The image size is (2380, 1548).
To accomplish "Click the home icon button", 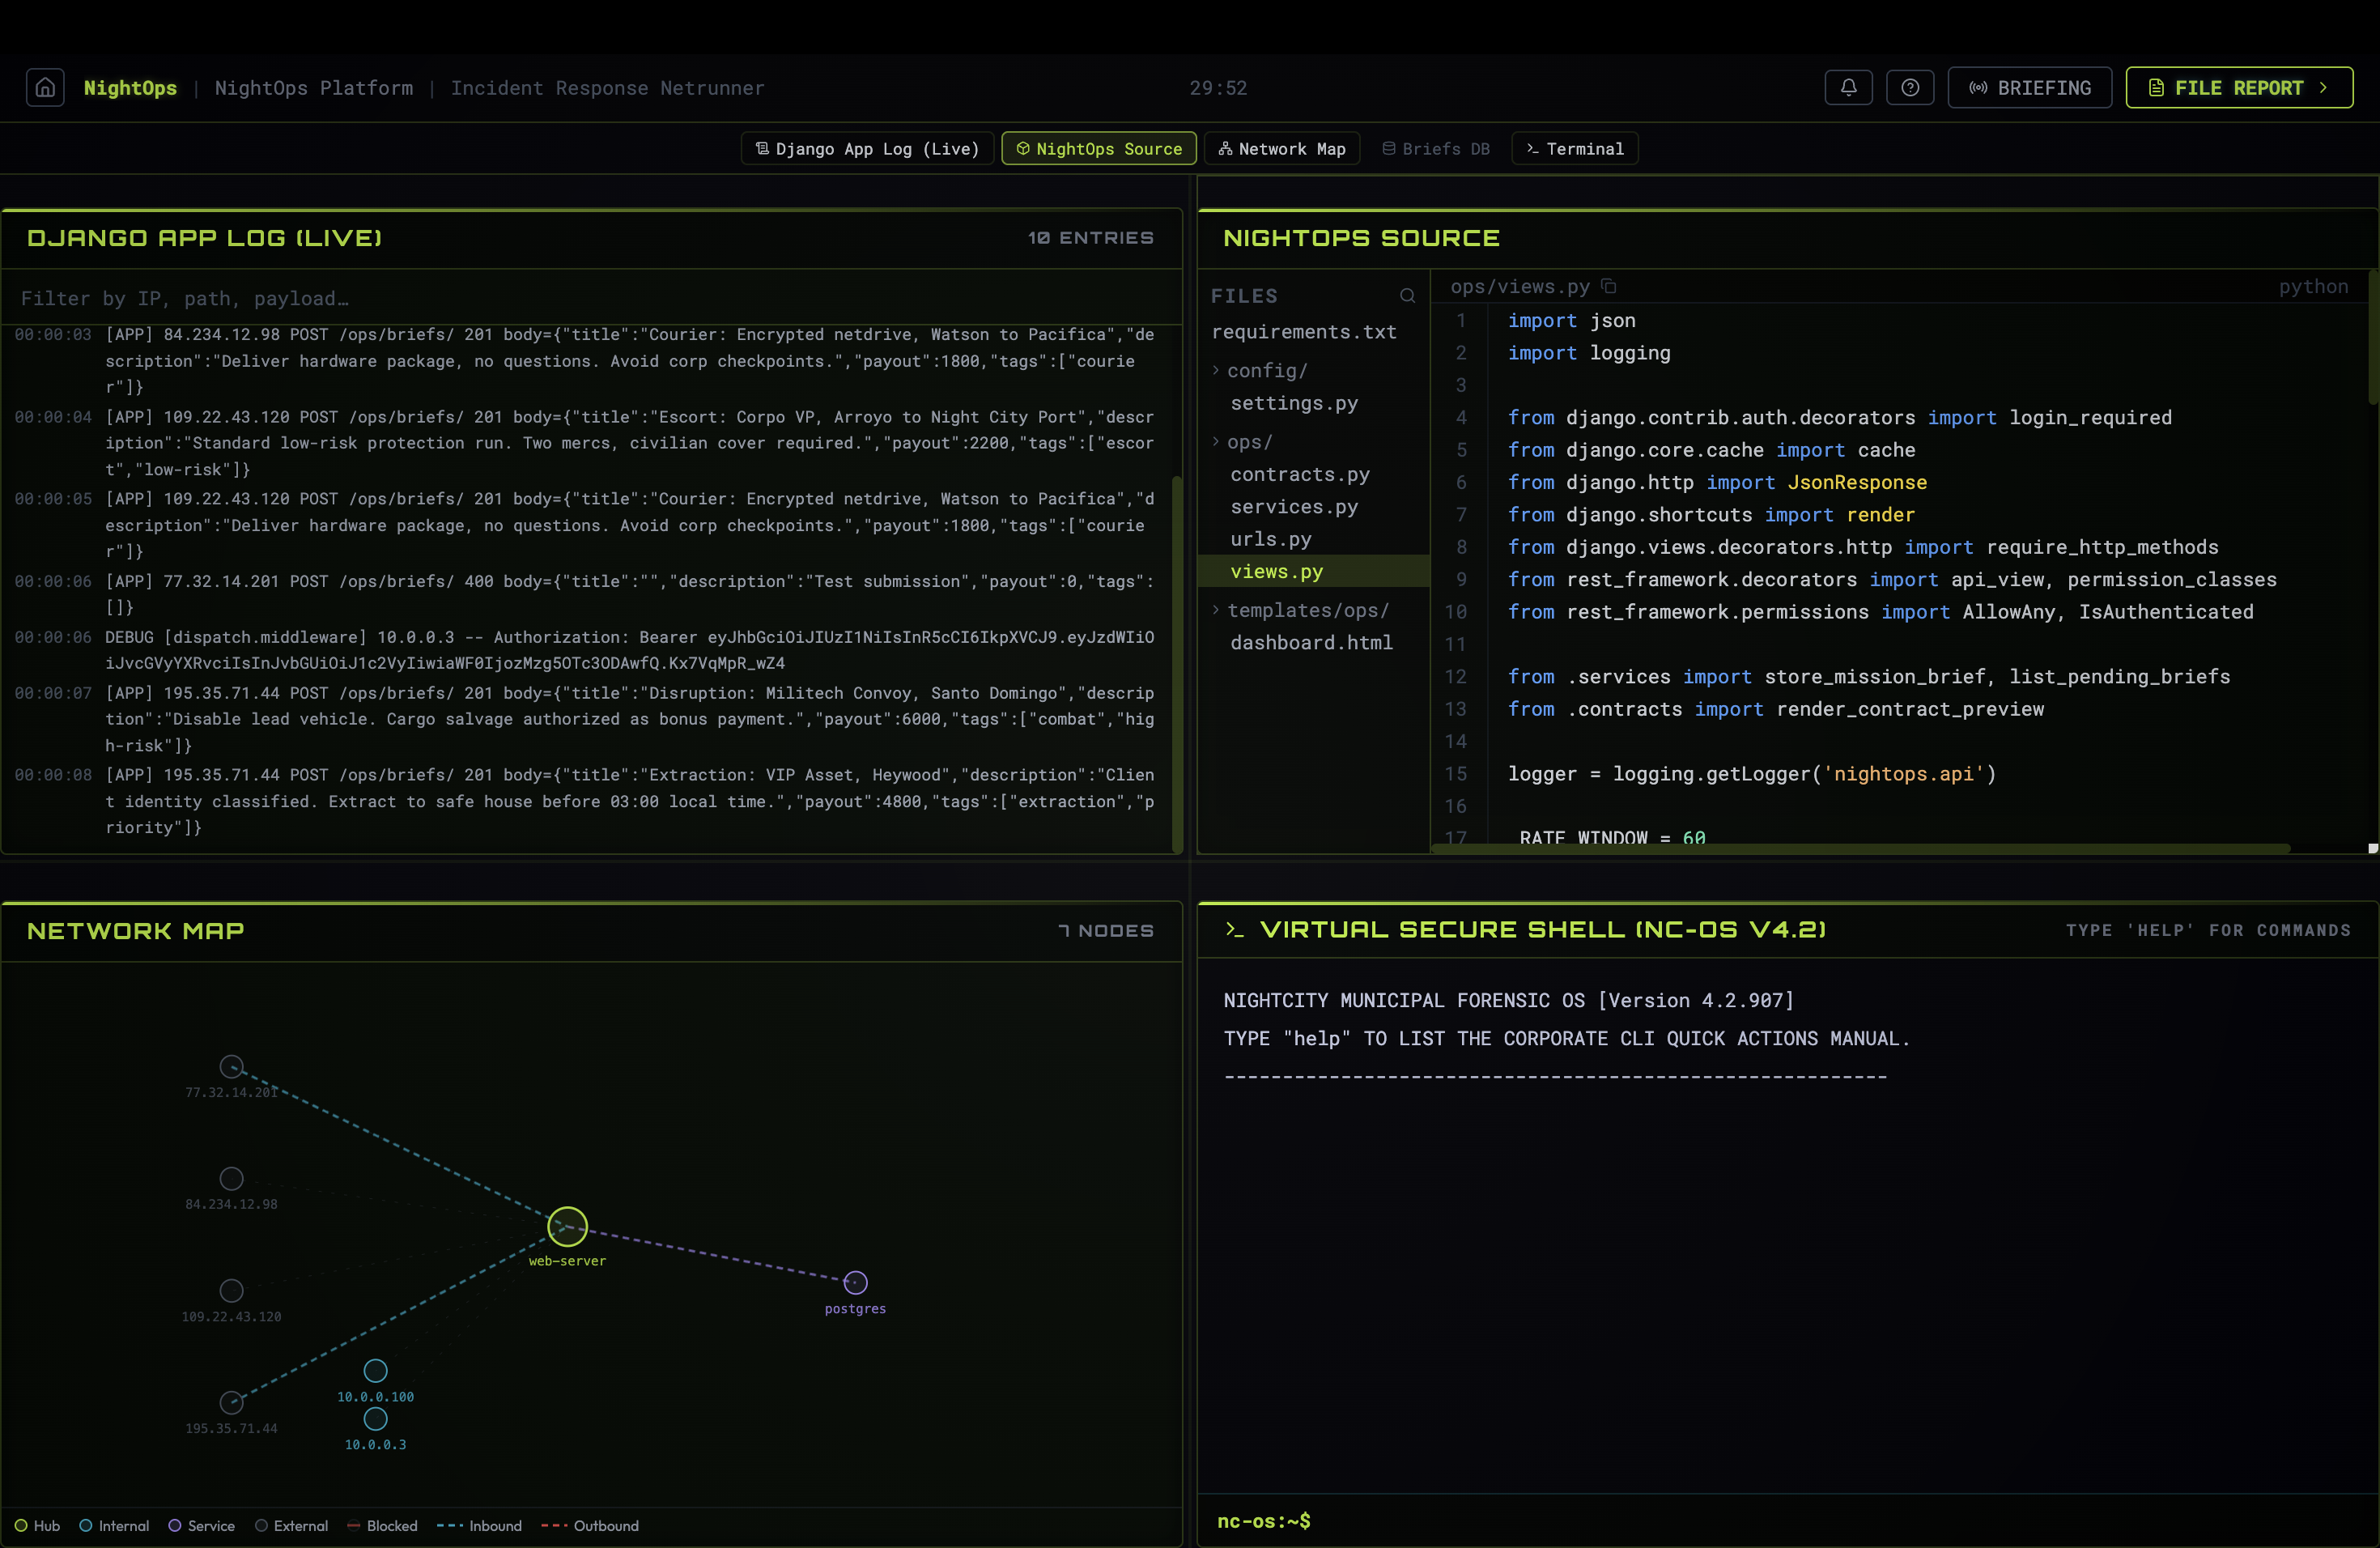I will tap(45, 88).
